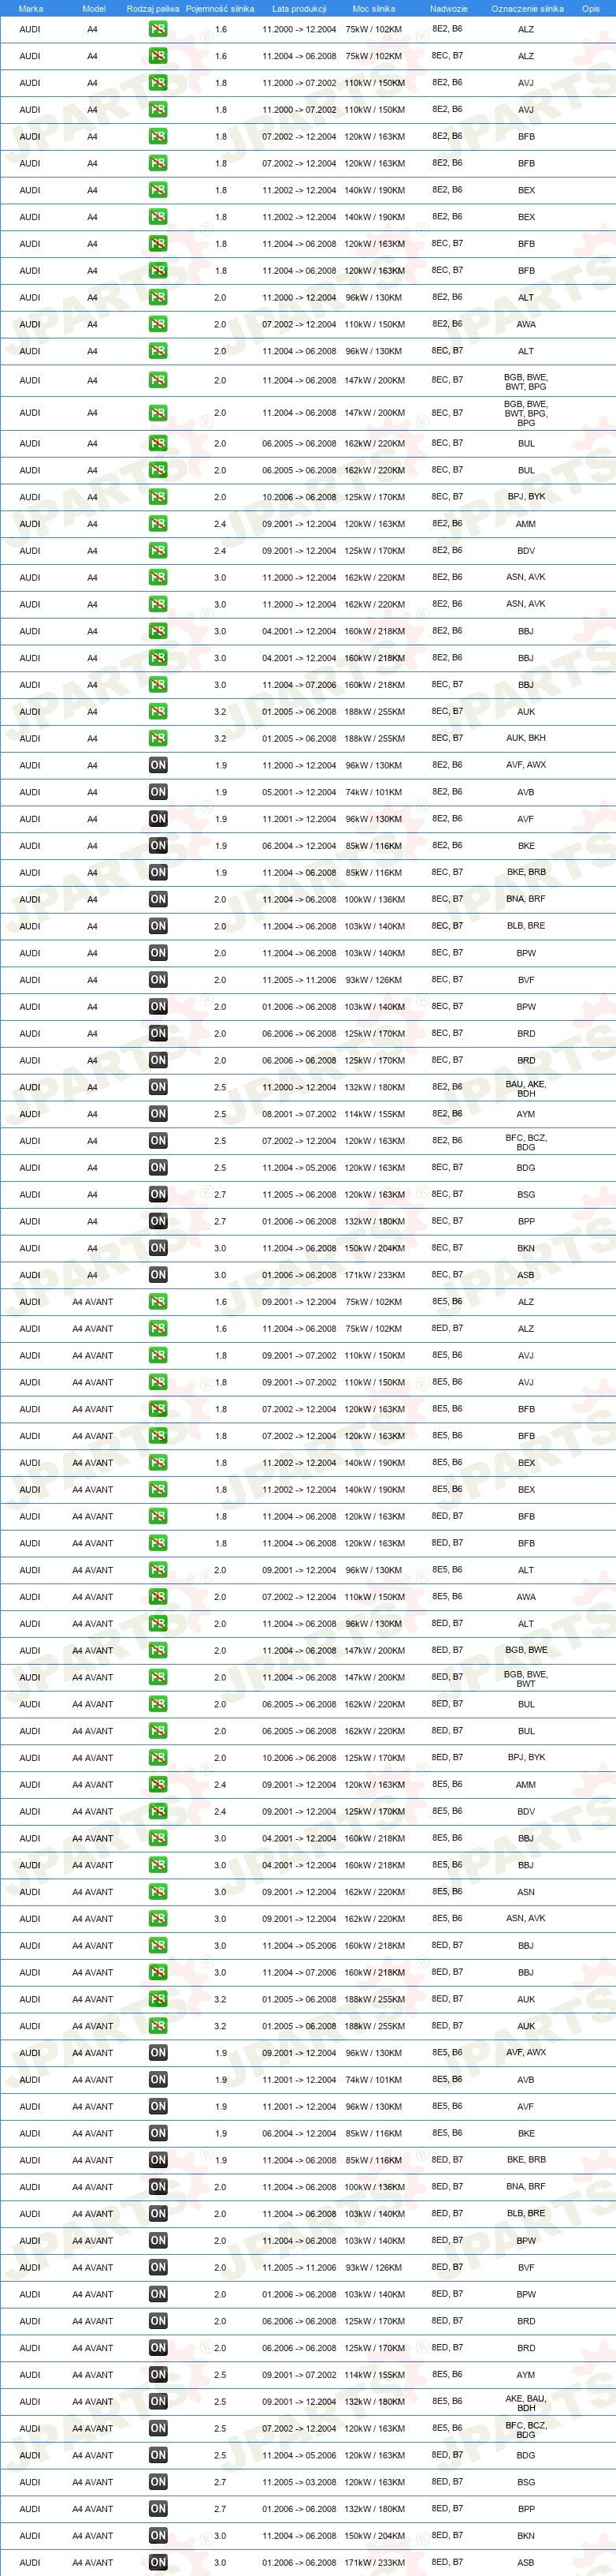Viewport: 616px width, 2576px height.
Task: Click the Pojemność silnika column header
Action: (220, 8)
